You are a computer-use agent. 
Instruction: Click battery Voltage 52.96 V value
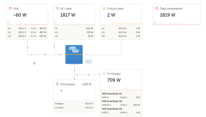click(89, 104)
